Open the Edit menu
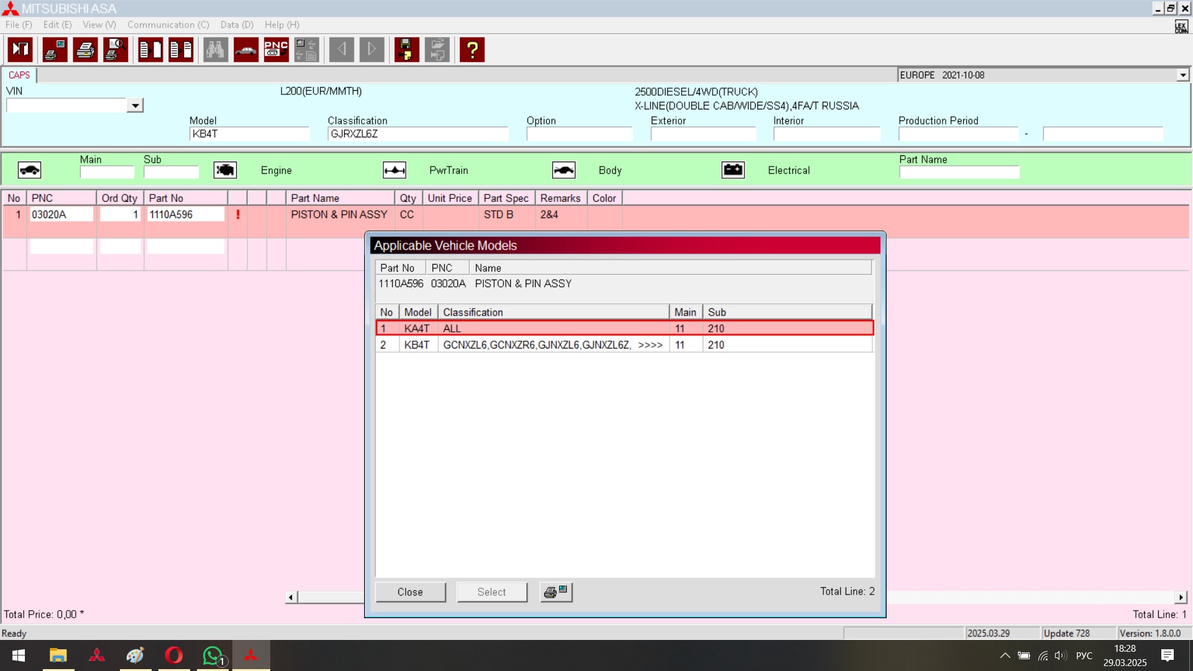Screen dimensions: 1193x671 point(57,25)
